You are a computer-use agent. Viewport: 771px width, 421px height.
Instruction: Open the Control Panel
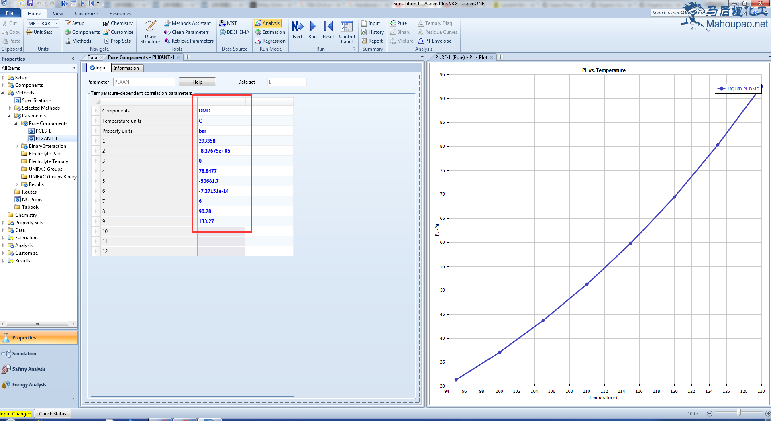coord(347,32)
